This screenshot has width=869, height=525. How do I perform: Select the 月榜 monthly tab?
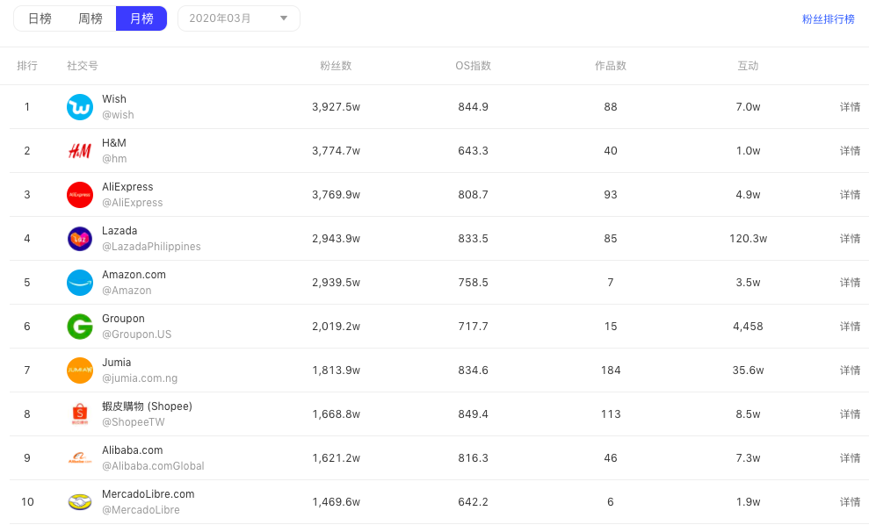click(141, 18)
